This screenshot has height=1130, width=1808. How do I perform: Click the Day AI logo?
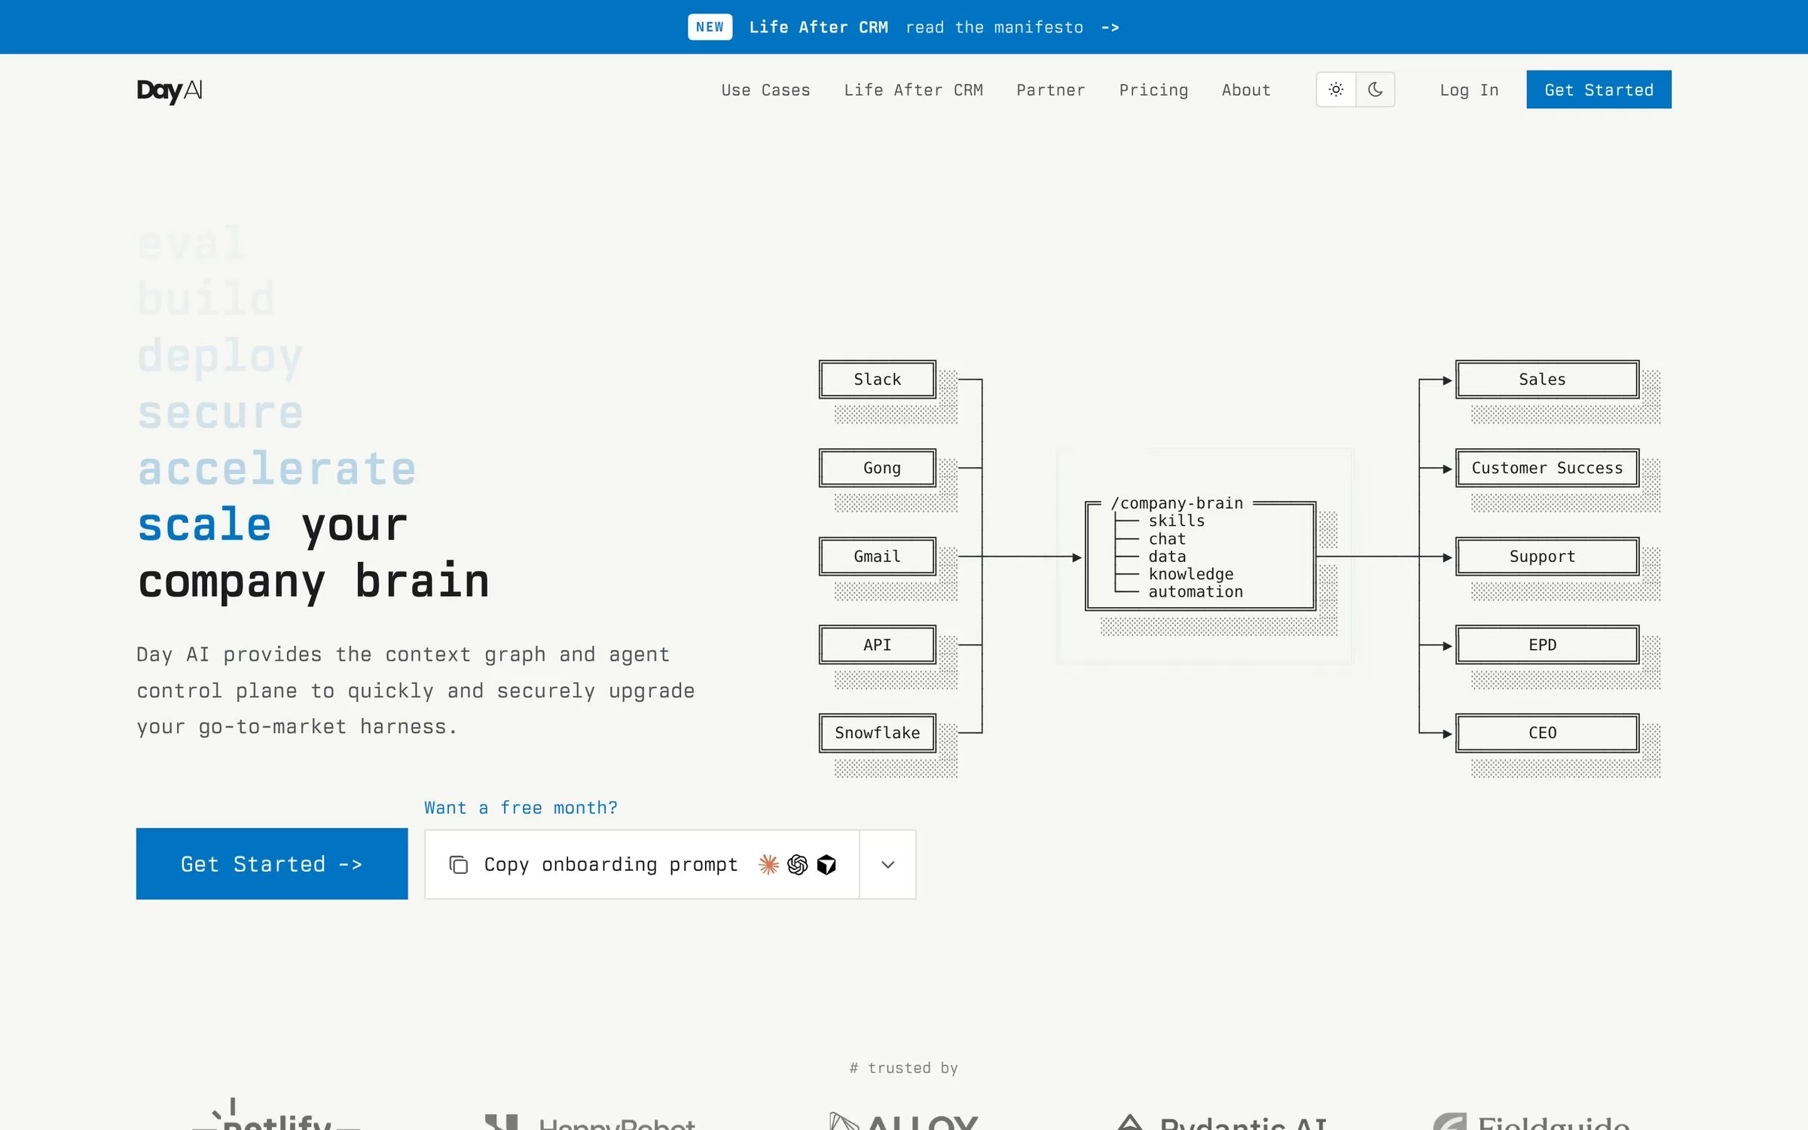(x=169, y=90)
